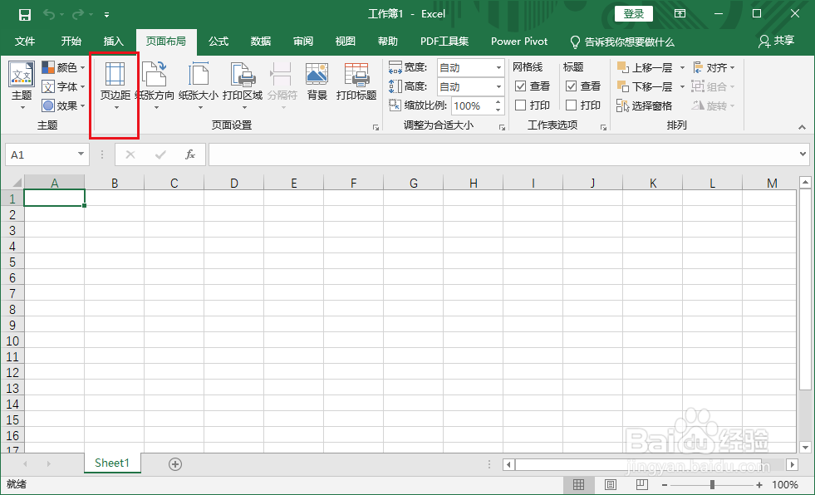Click the zoom in plus control
The height and width of the screenshot is (495, 815).
pos(759,484)
